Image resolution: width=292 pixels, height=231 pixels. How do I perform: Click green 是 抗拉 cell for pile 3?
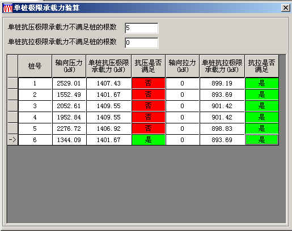tap(262, 106)
